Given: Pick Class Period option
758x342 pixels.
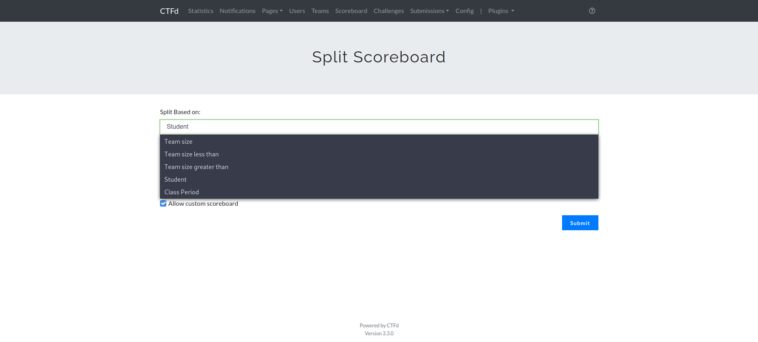Looking at the screenshot, I should tap(379, 192).
